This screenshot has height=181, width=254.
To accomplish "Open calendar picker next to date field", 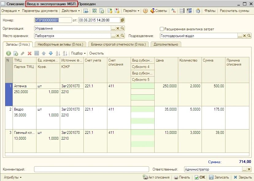I will 122,20.
